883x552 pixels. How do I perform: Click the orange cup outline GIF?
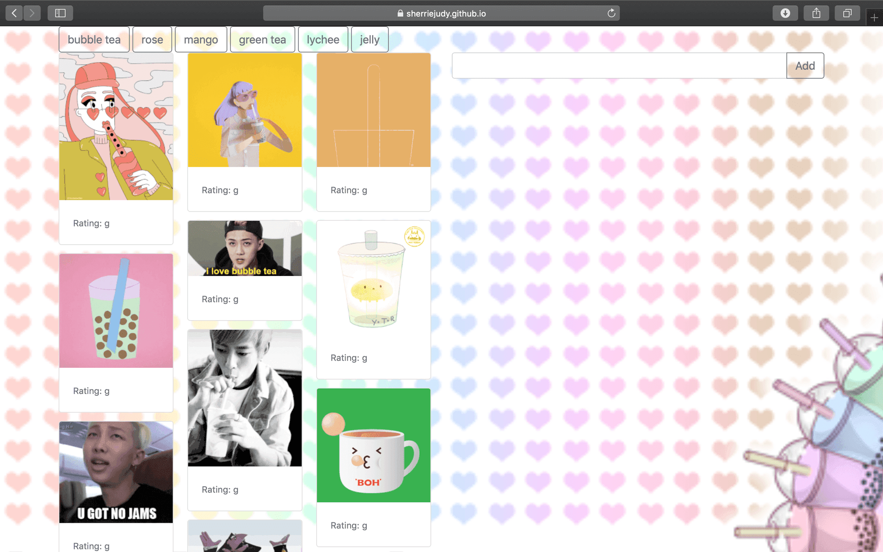374,110
